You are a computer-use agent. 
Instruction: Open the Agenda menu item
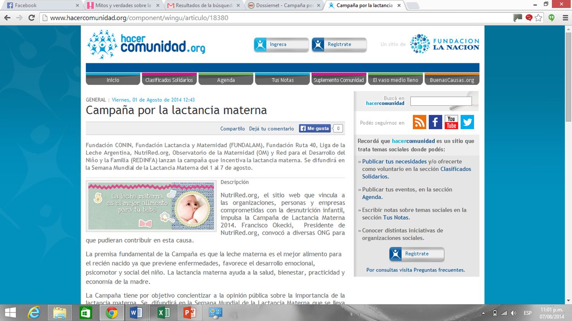pyautogui.click(x=226, y=79)
